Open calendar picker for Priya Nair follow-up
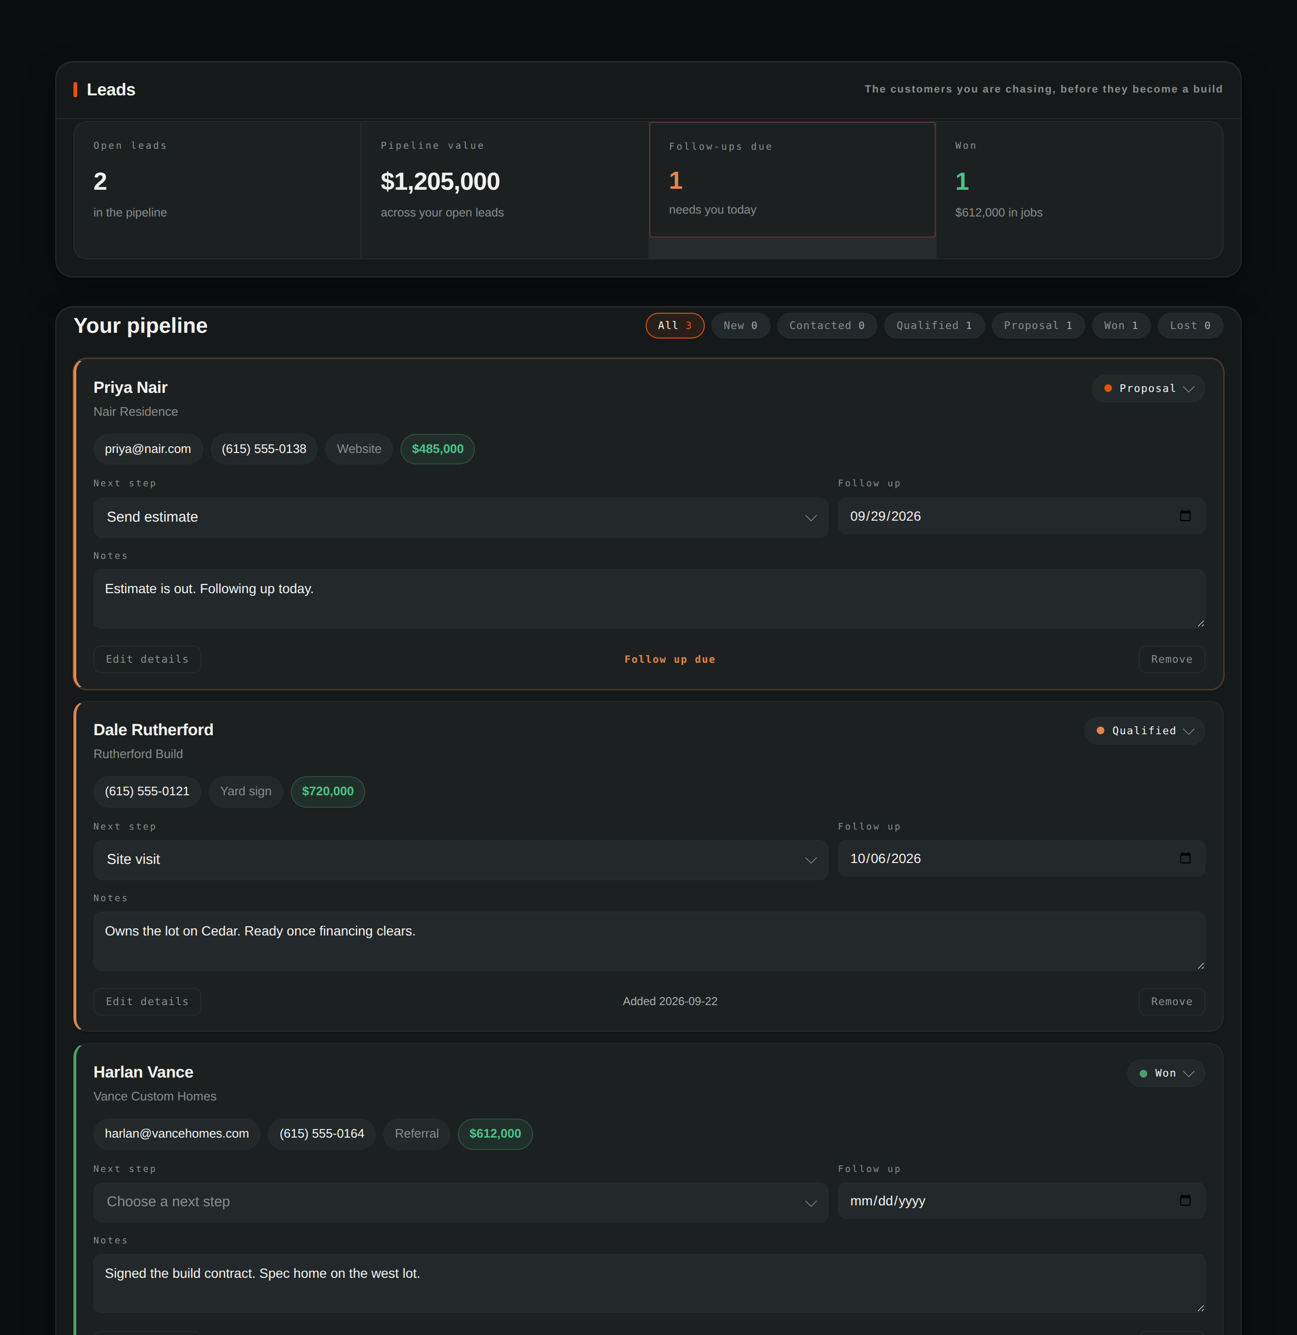Screen dimensions: 1297x1335 pyautogui.click(x=1185, y=515)
